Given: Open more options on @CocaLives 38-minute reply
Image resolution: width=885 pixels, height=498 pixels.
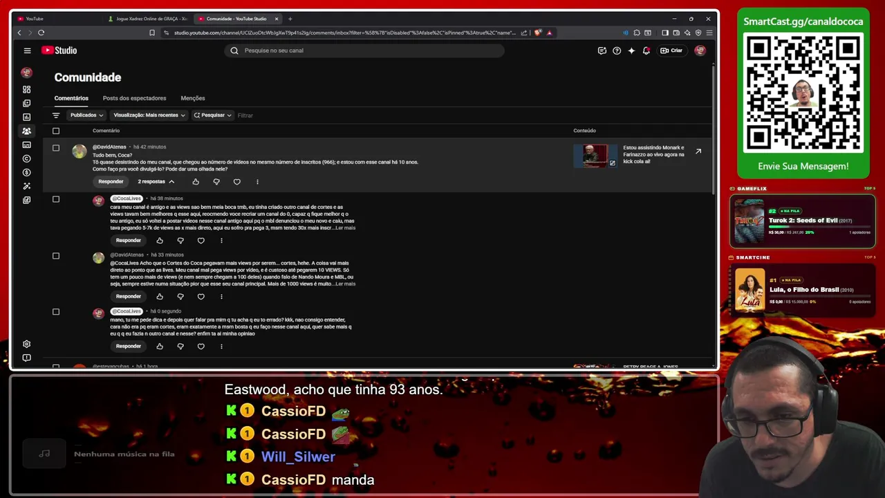Looking at the screenshot, I should pos(221,241).
